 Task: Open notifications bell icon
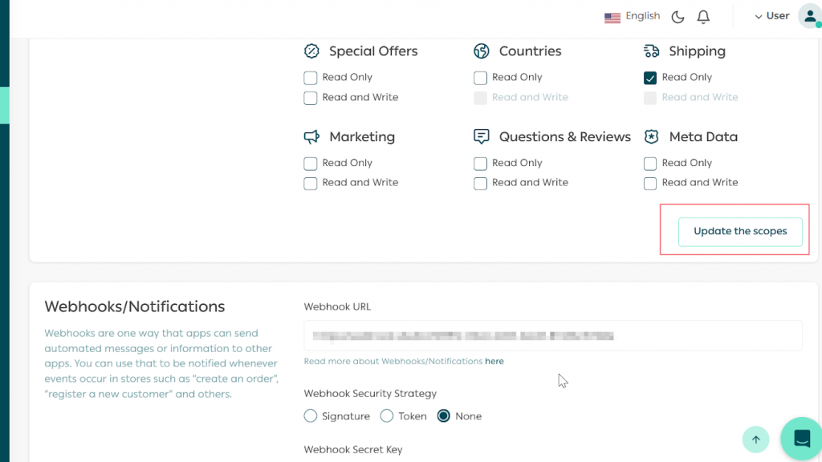(703, 17)
